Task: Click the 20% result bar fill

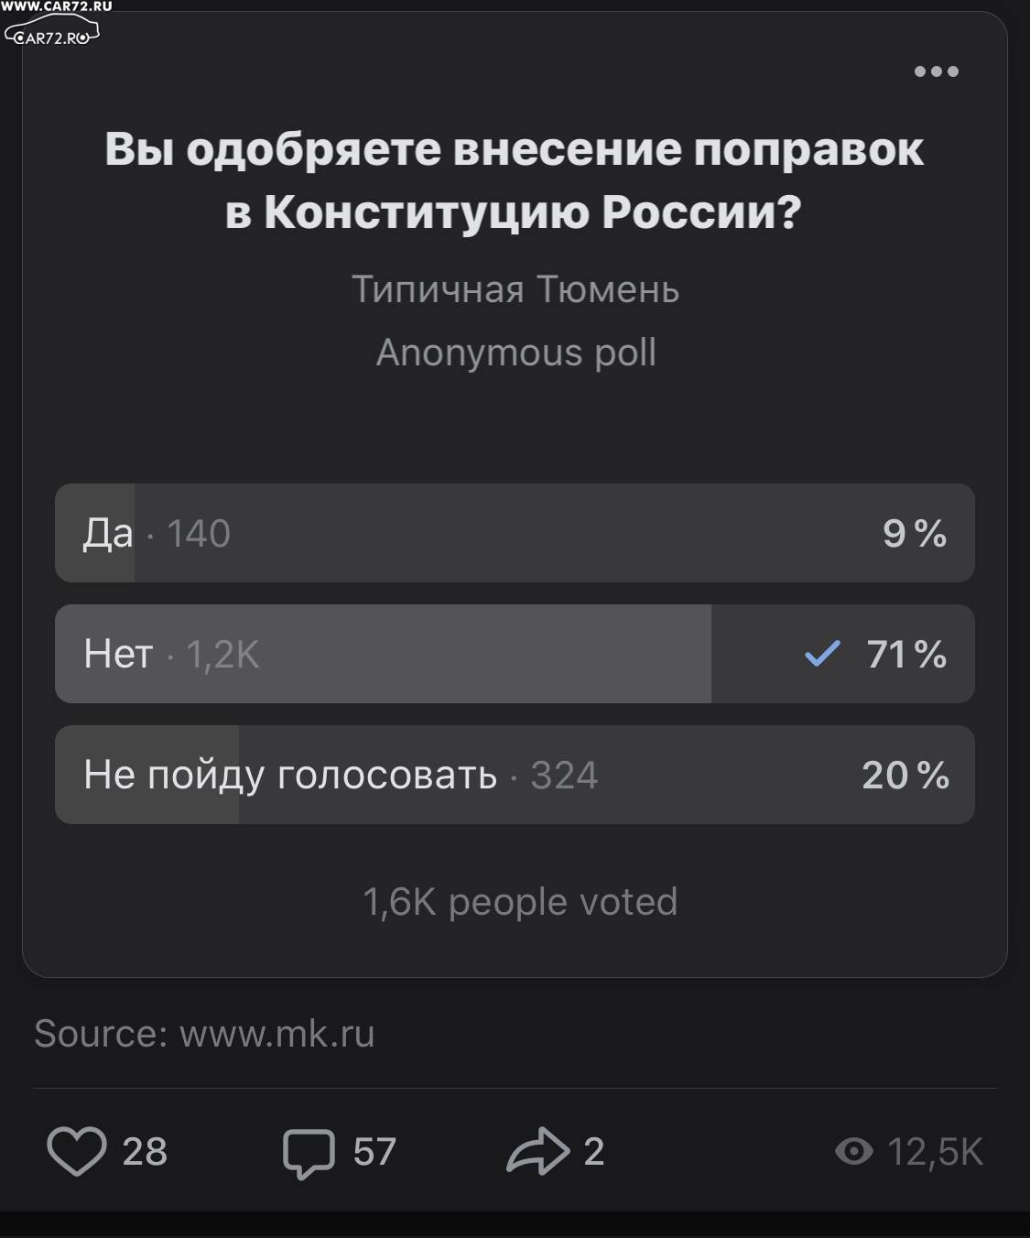Action: [147, 775]
